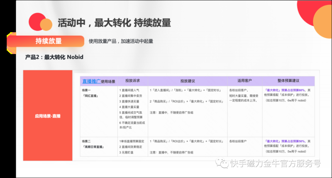Screen dimensions: 332x178
Task: Click the line 6 不确定流量当前成本/投产比
Action: pos(132,125)
